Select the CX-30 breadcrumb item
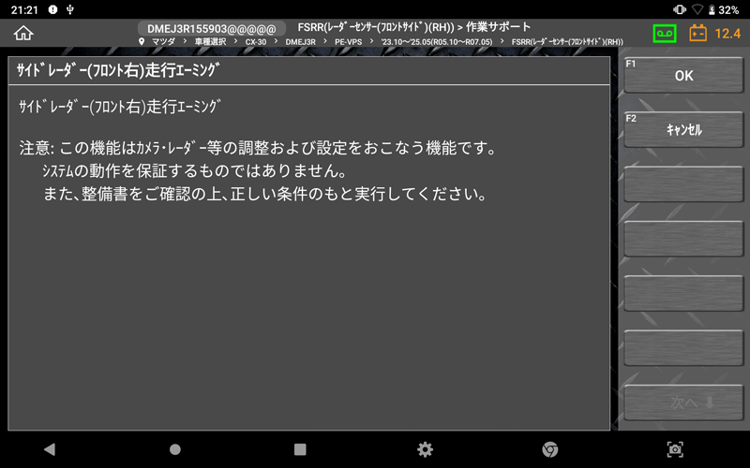The height and width of the screenshot is (468, 750). coord(256,42)
